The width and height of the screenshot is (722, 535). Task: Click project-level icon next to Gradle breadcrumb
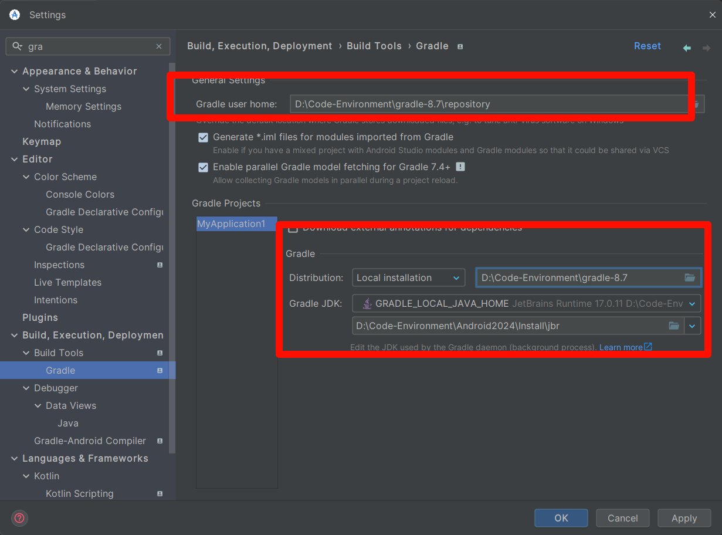tap(460, 46)
